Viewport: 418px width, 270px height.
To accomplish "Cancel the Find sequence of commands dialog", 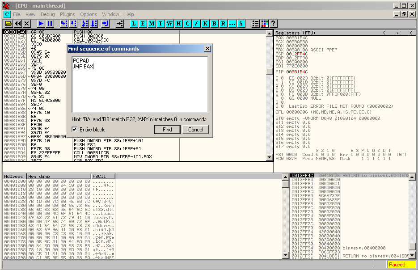I will pos(195,130).
